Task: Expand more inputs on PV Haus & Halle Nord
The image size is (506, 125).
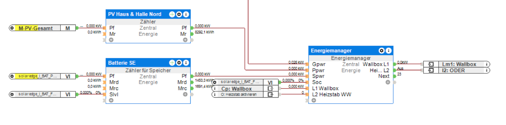Action: point(111,40)
